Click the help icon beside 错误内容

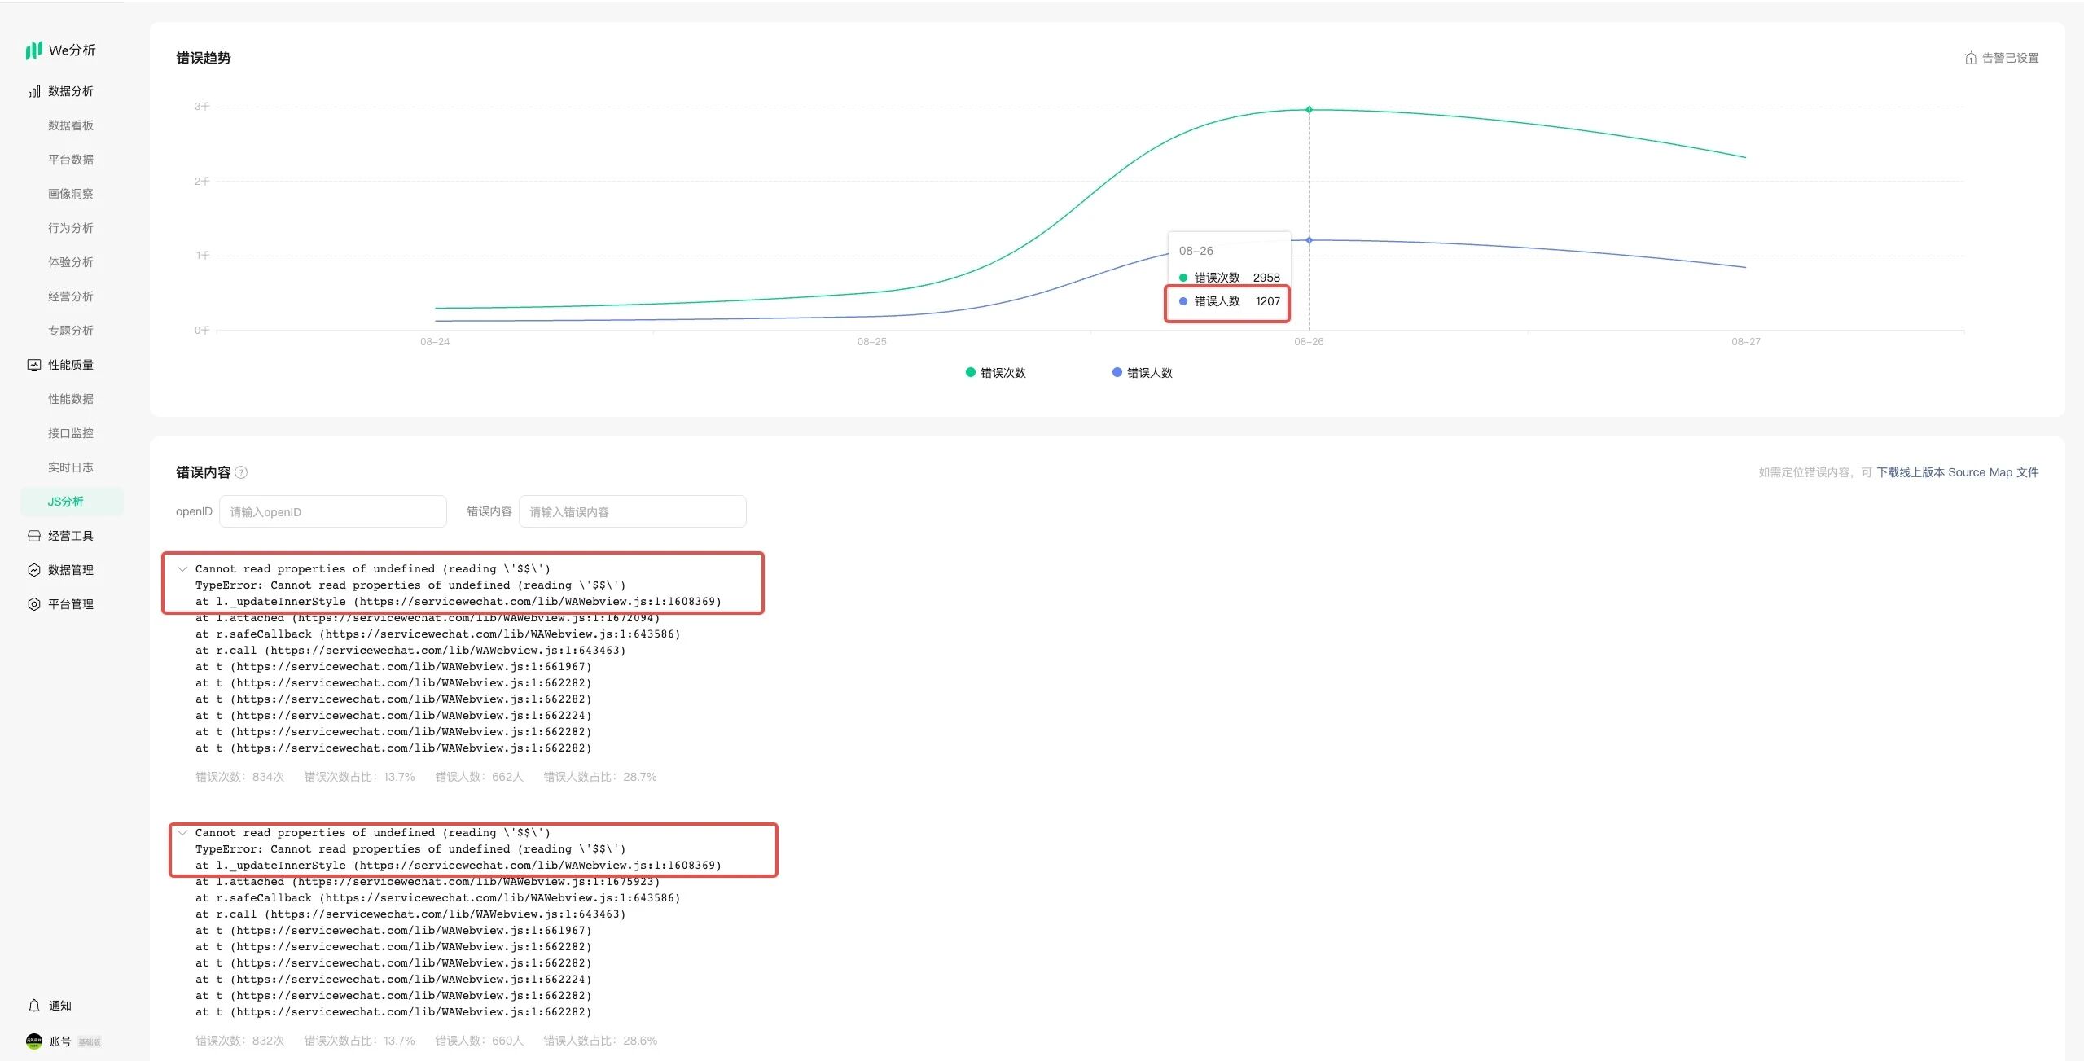(241, 472)
